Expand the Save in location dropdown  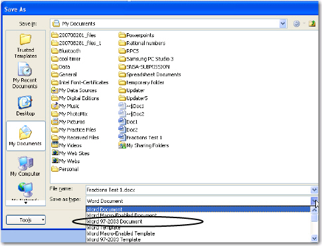[x=283, y=24]
